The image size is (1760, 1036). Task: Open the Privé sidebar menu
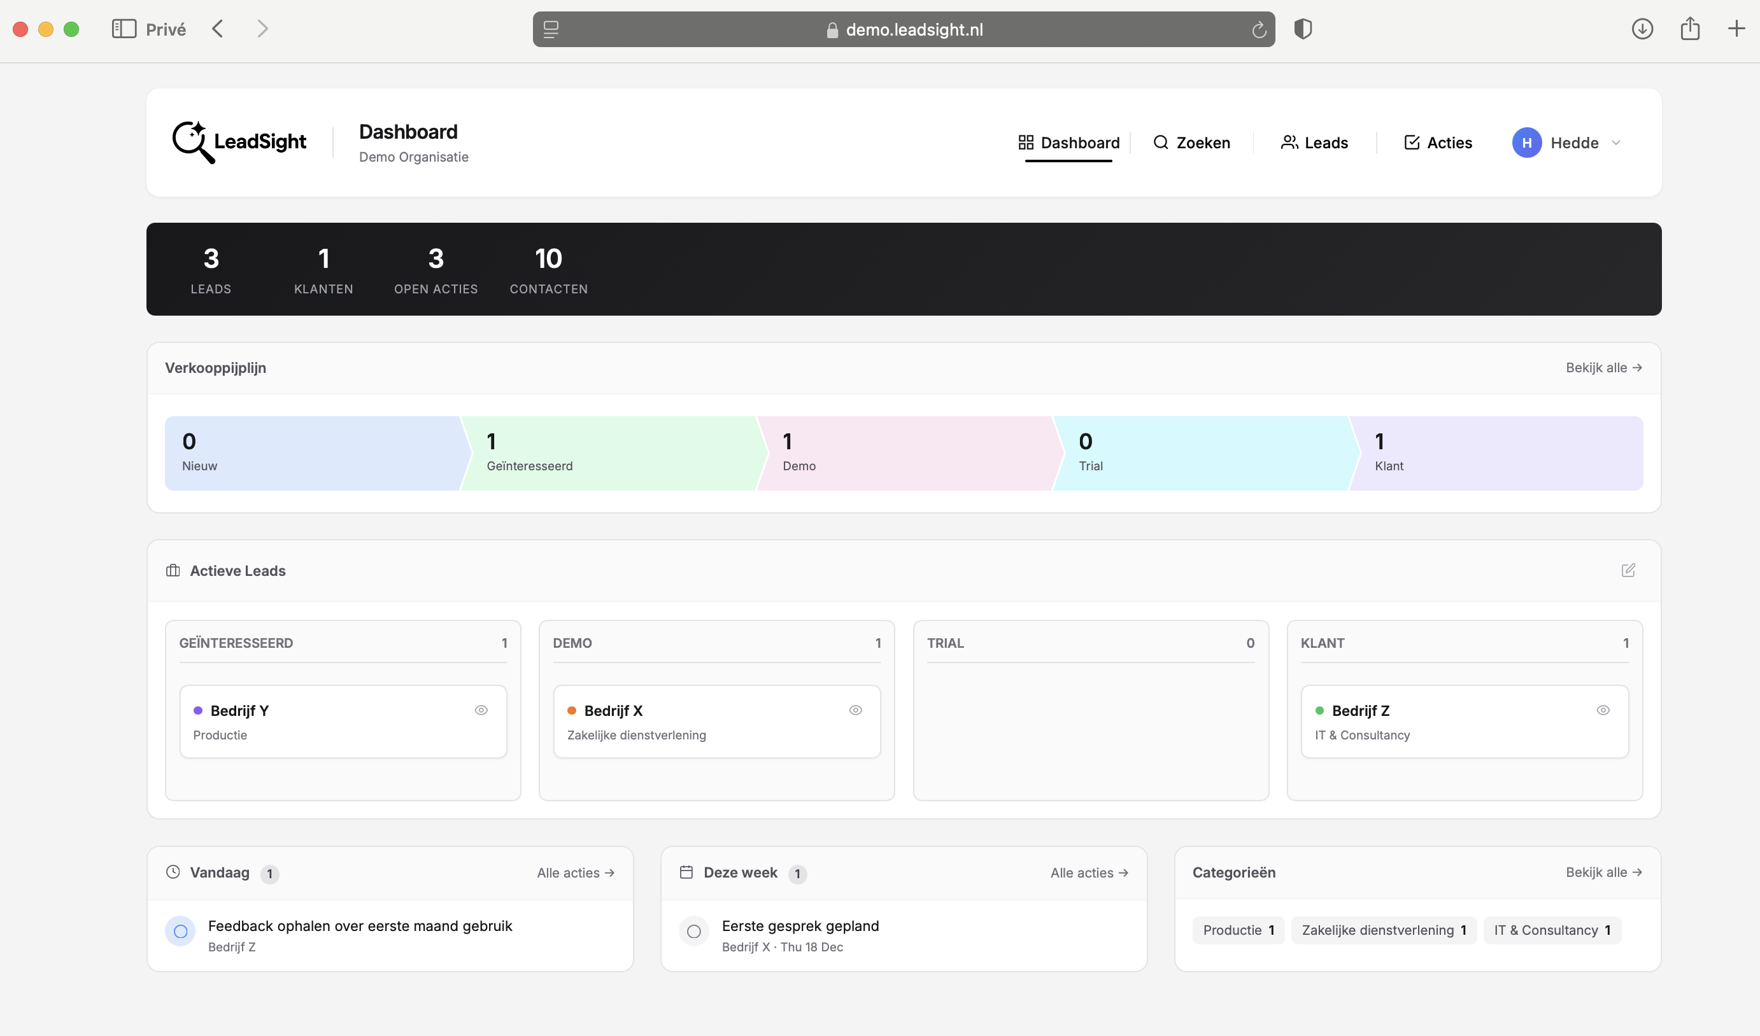point(124,29)
